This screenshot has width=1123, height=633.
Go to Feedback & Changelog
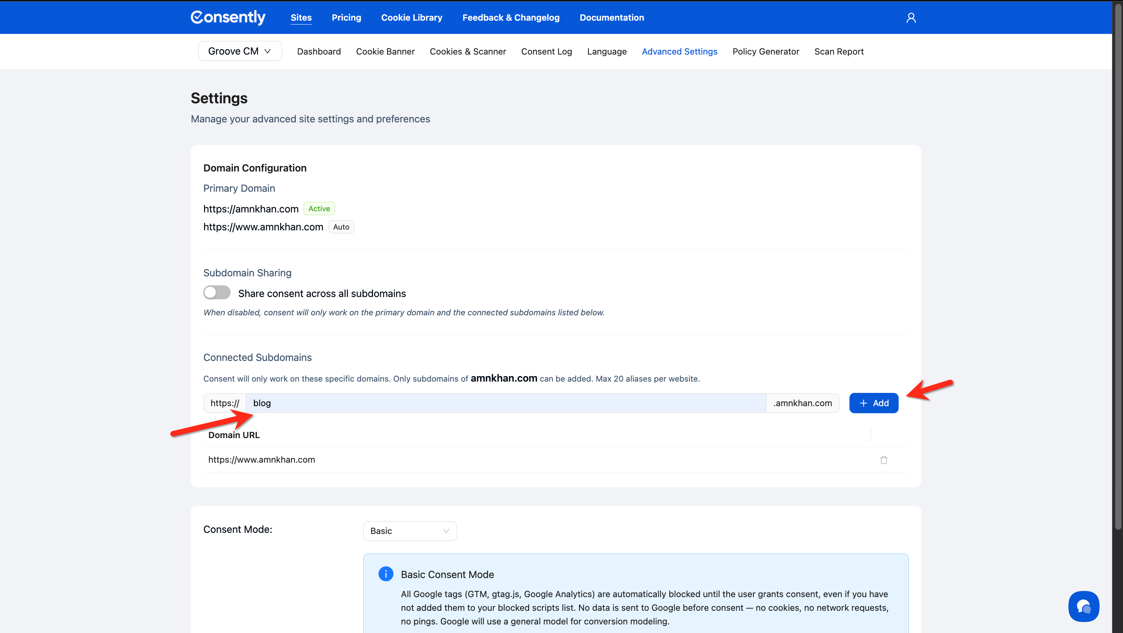tap(510, 18)
